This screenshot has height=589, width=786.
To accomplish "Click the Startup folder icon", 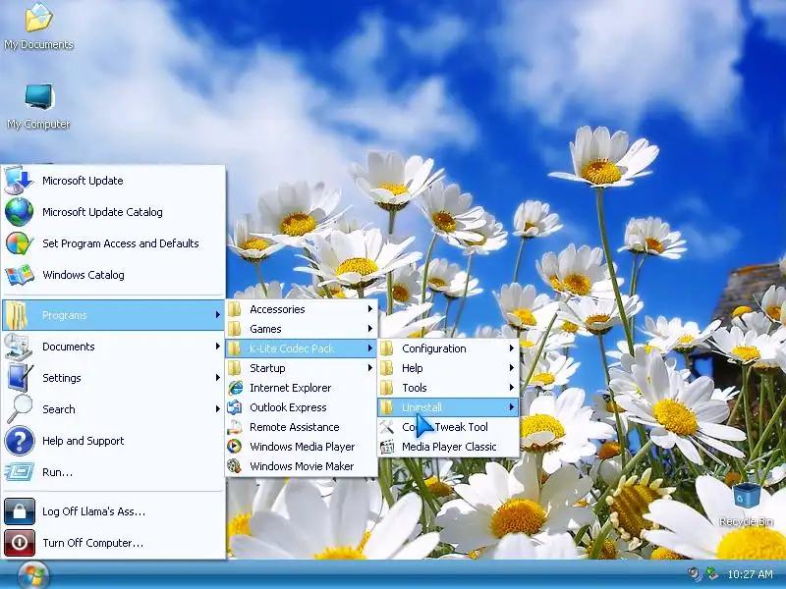I will [234, 368].
